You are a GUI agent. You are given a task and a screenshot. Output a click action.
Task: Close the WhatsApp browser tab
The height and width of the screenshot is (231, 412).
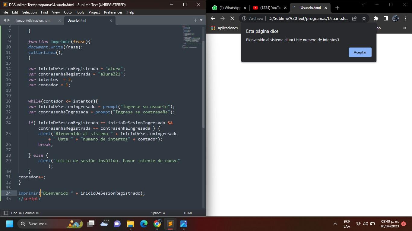click(245, 8)
